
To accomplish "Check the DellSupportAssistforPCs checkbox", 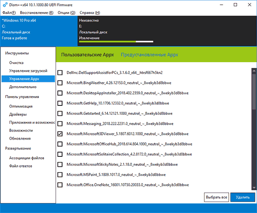I will point(60,72).
